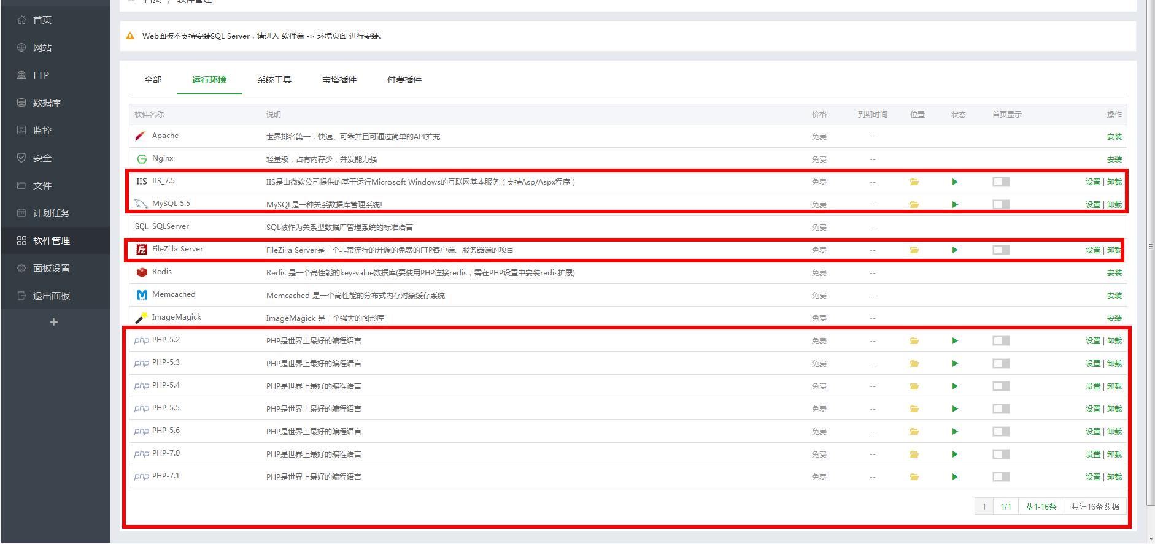1155x544 pixels.
Task: Switch to the 付费插件 tab
Action: coord(404,80)
